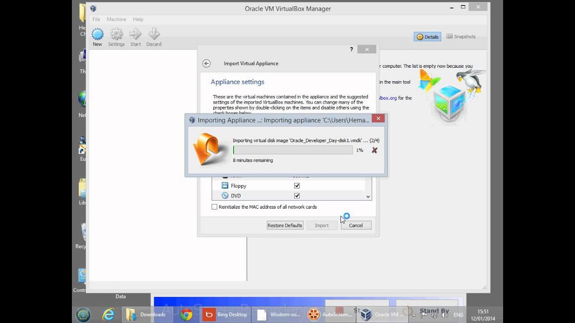
Task: Go back with the wizard back arrow
Action: 206,63
